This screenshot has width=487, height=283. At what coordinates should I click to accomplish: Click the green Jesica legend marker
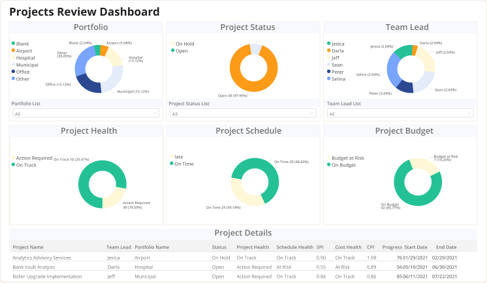click(x=328, y=44)
